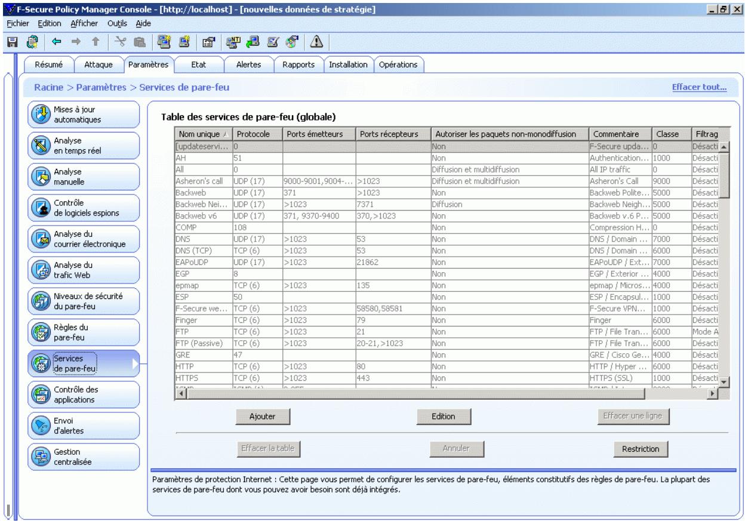Select the DNS (TCP) row name
This screenshot has height=521, width=748.
pyautogui.click(x=202, y=252)
